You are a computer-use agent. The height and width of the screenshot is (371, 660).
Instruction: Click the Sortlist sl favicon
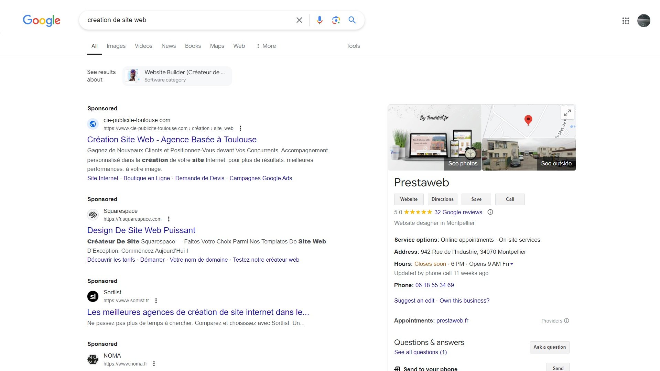click(x=93, y=296)
